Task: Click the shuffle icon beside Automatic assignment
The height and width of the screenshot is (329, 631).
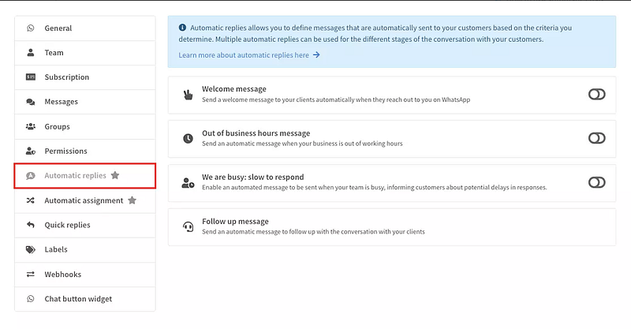Action: 31,200
